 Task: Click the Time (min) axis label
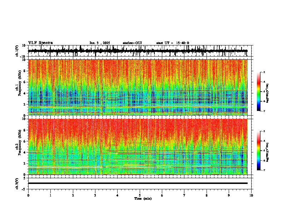click(x=143, y=199)
